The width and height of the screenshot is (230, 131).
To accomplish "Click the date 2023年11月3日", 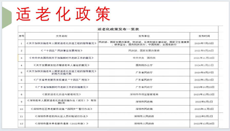I will 204,109.
